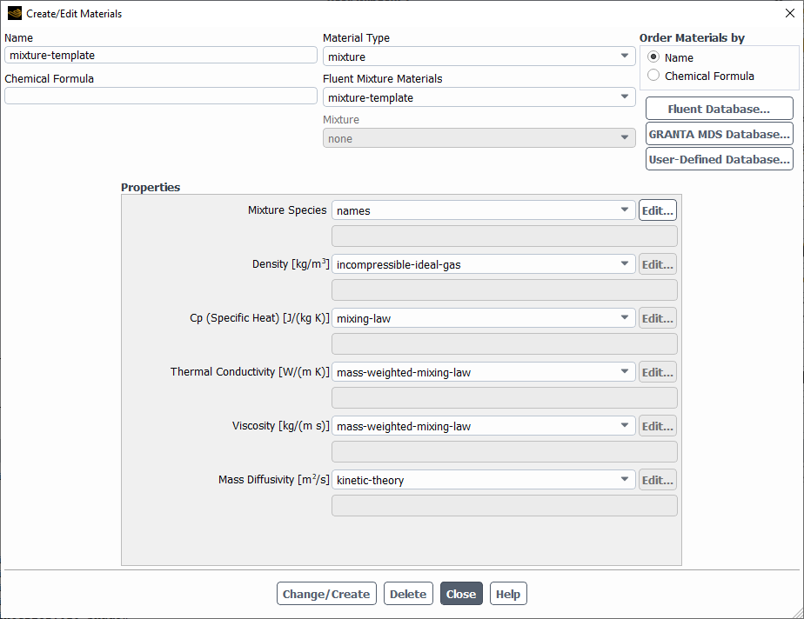Close the Create/Edit Materials window with X
Screen dimensions: 804x619
pyautogui.click(x=789, y=13)
